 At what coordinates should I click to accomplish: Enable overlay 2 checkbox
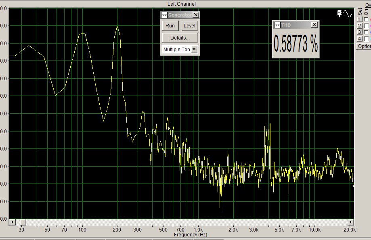pyautogui.click(x=366, y=26)
